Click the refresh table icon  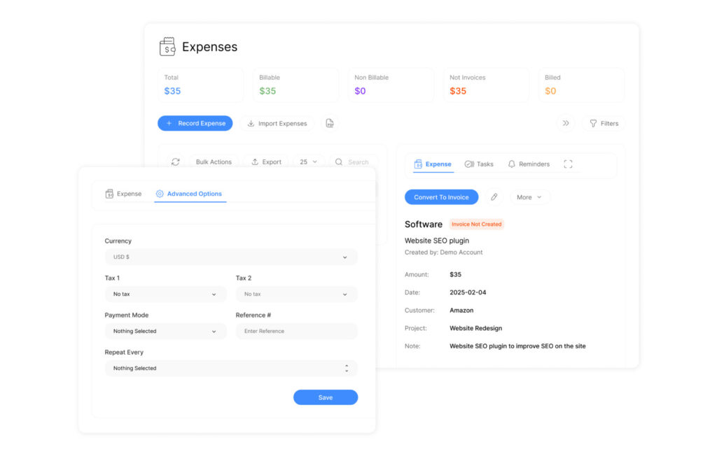click(x=176, y=162)
